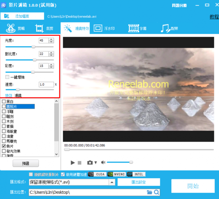The height and width of the screenshot is (199, 219).
Task: Check the 油畫 effect
Action: pyautogui.click(x=4, y=136)
